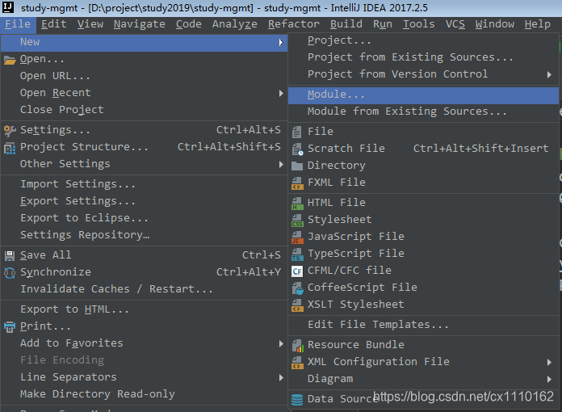Click the Open folder icon

(x=10, y=60)
